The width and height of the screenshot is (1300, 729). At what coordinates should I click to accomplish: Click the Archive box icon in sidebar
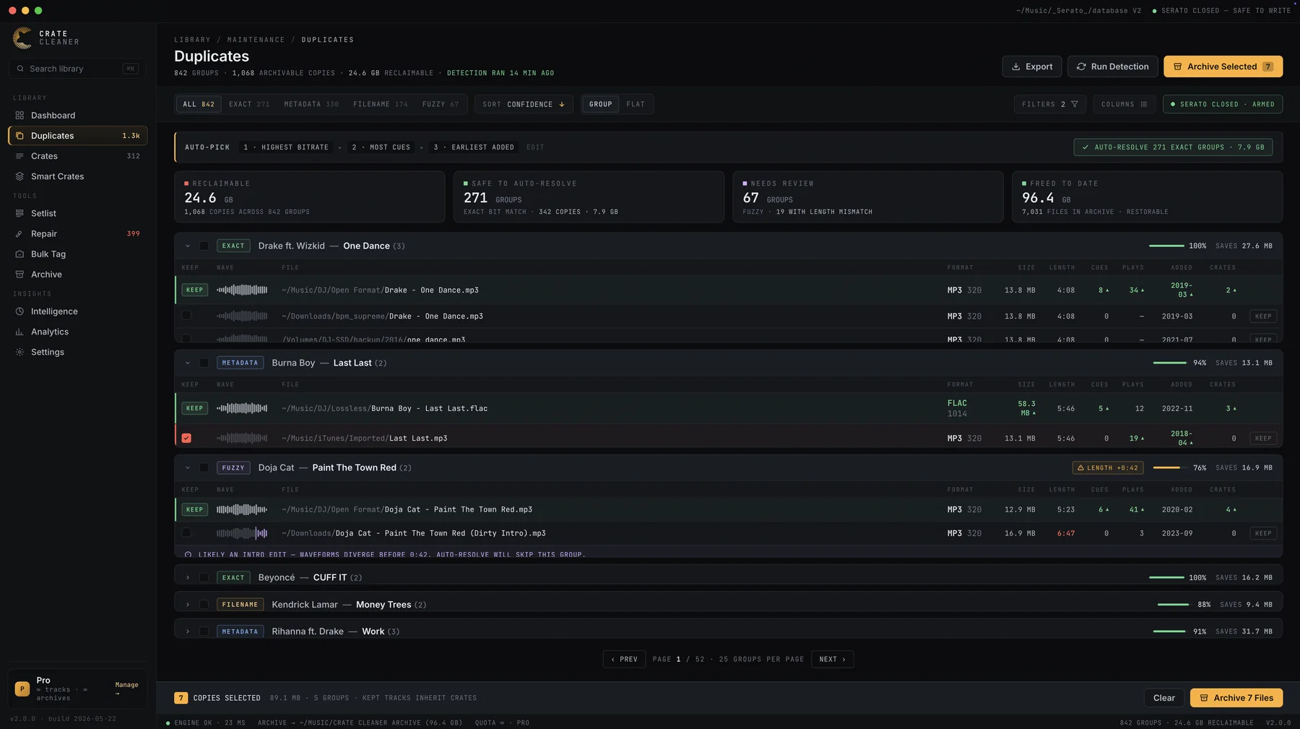click(x=19, y=275)
